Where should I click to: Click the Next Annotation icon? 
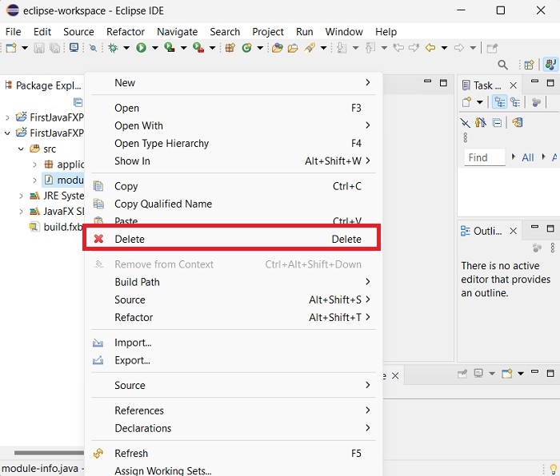pos(342,48)
